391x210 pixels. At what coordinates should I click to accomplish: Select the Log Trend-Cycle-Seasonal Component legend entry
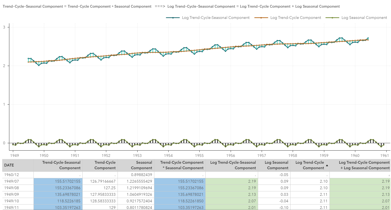coord(208,18)
